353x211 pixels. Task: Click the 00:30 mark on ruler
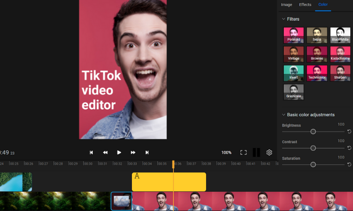pos(88,164)
